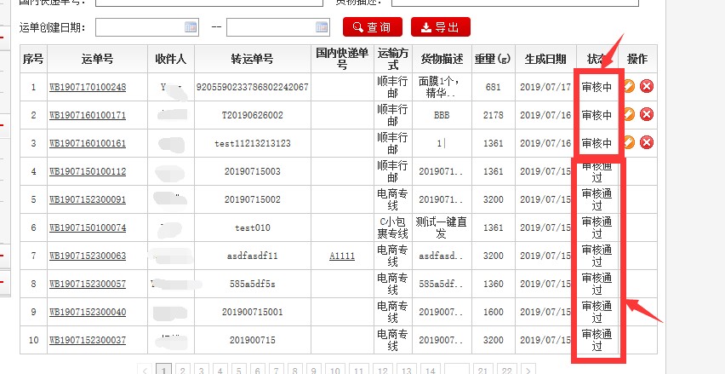Open domestic express number link A1111
The width and height of the screenshot is (725, 374).
tap(342, 256)
